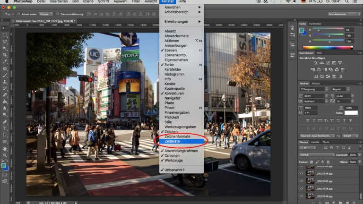Select the _DSC3148.jpg layer thumbnail
Image resolution: width=363 pixels, height=204 pixels.
(x=310, y=189)
